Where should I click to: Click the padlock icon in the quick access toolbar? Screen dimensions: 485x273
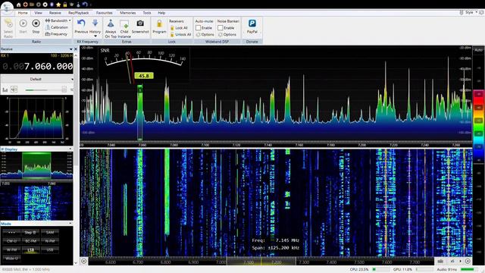click(x=65, y=5)
